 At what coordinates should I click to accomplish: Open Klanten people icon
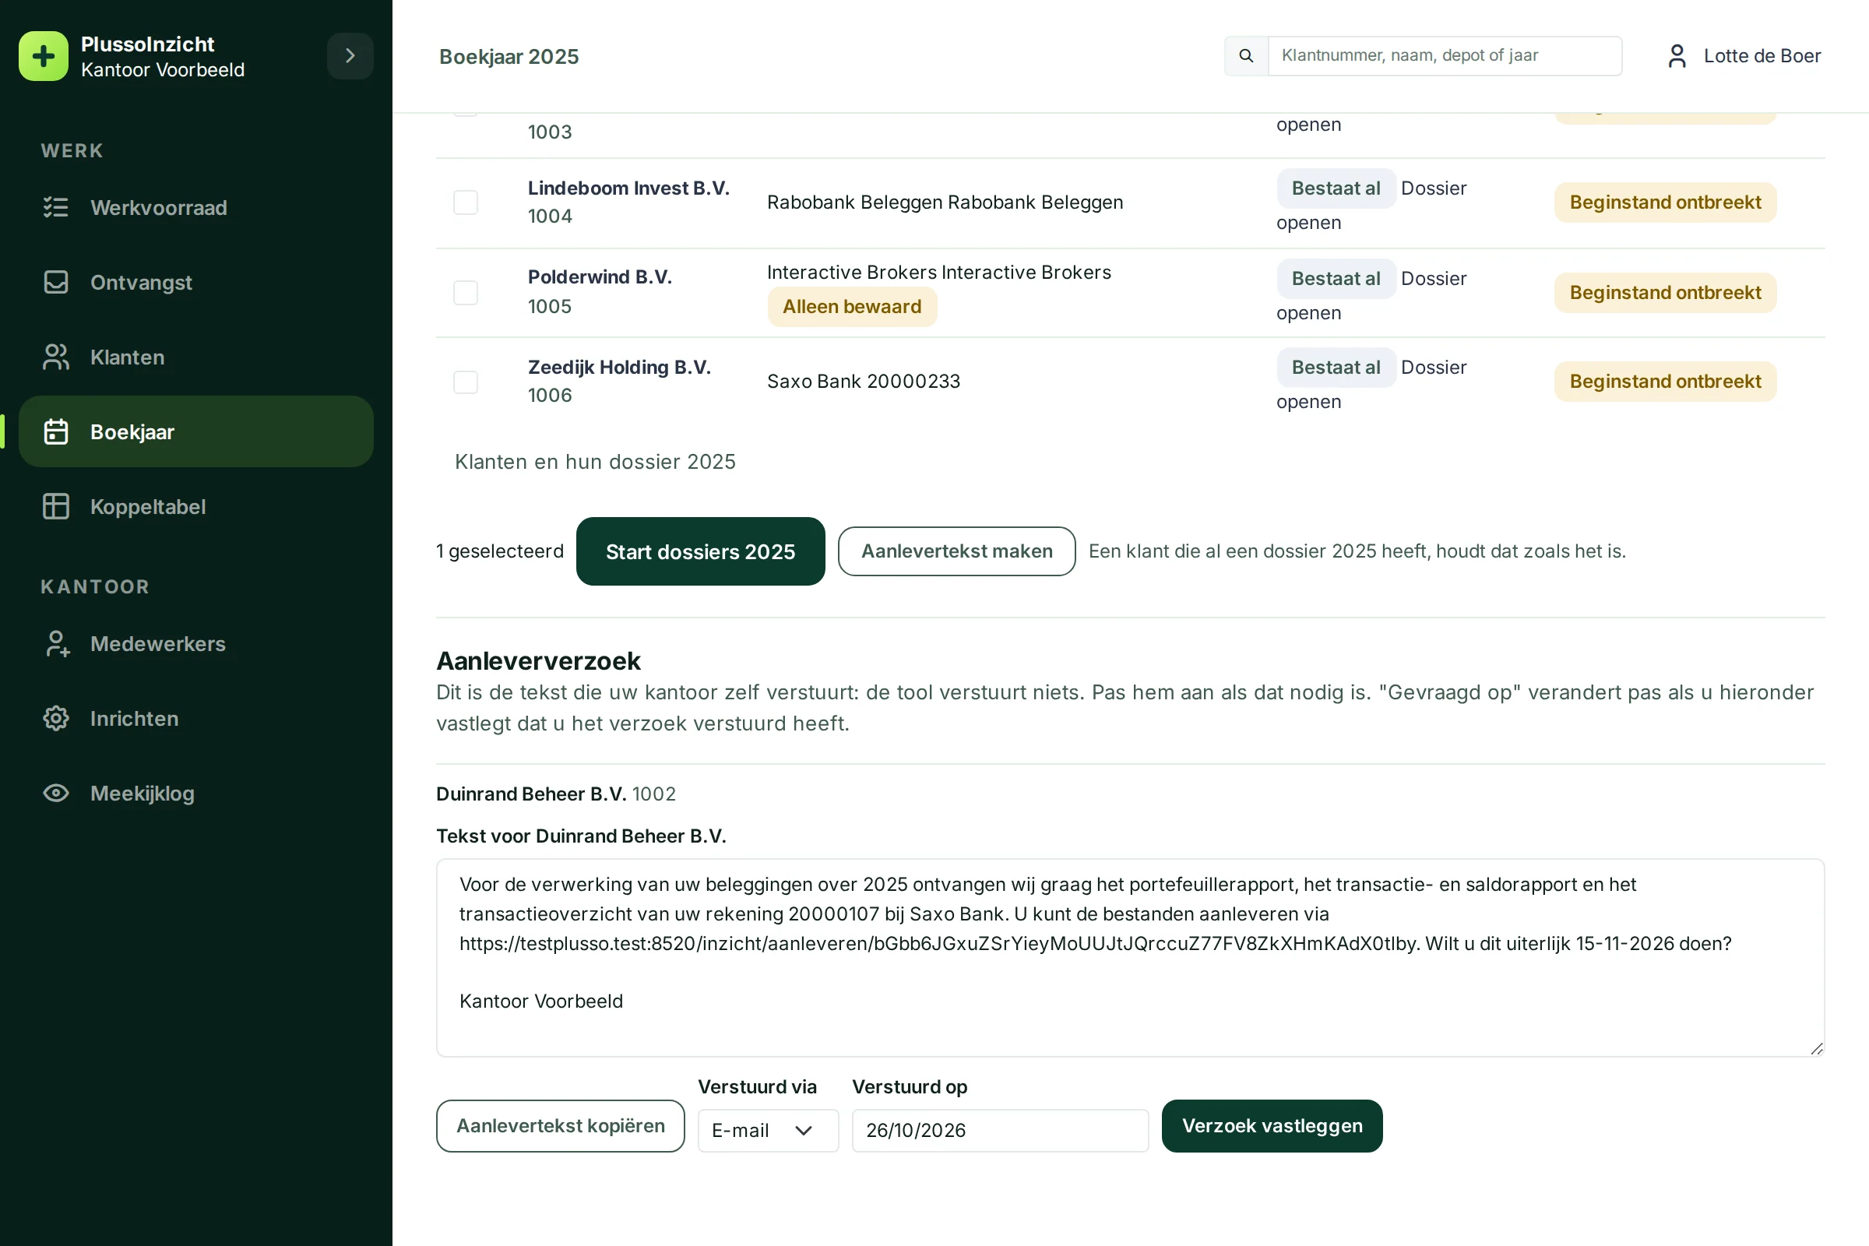click(x=55, y=357)
